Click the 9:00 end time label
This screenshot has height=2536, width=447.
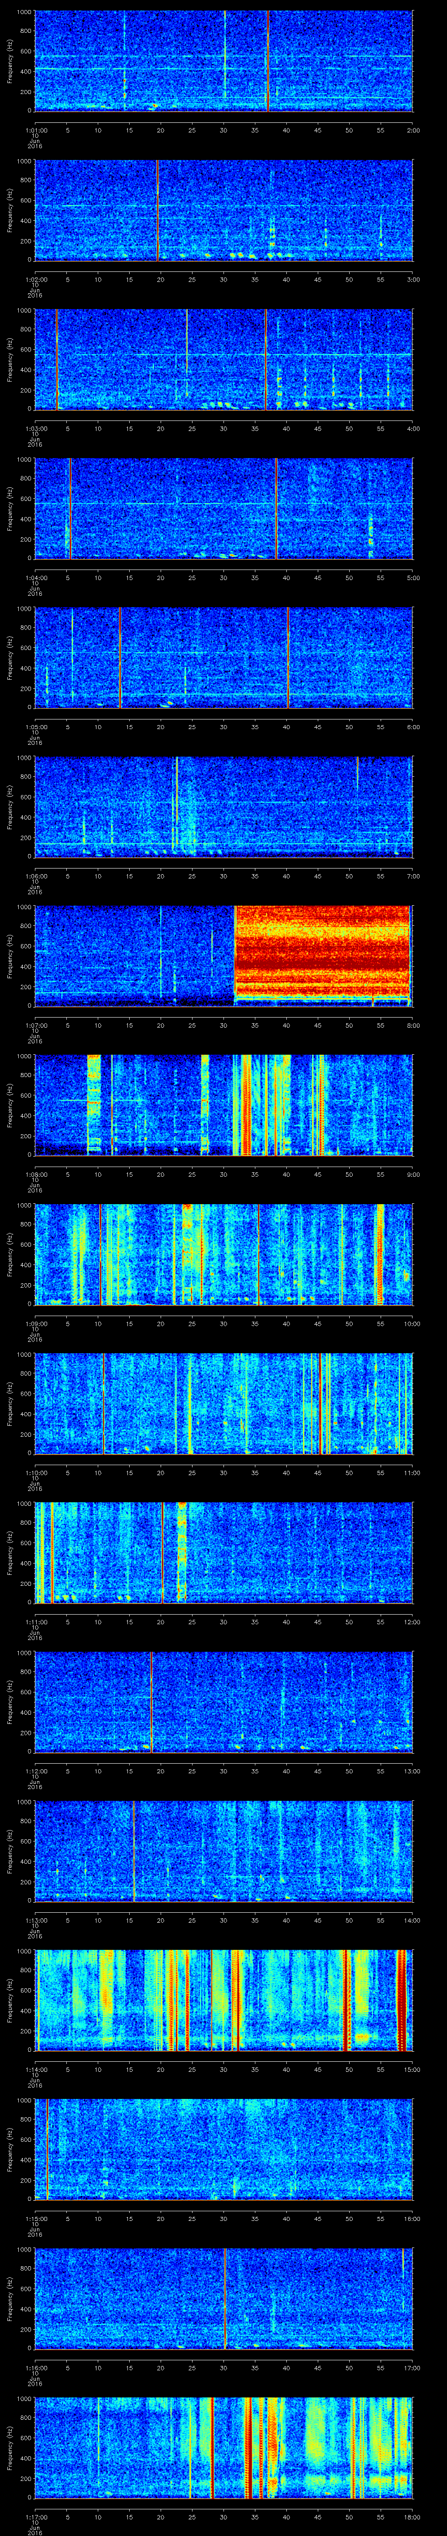[413, 1174]
